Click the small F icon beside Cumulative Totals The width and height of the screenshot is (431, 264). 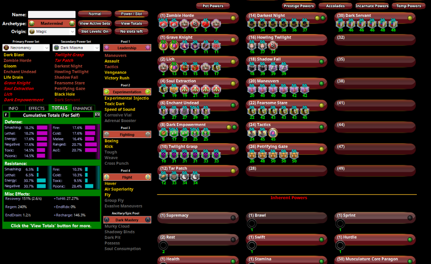(x=6, y=115)
